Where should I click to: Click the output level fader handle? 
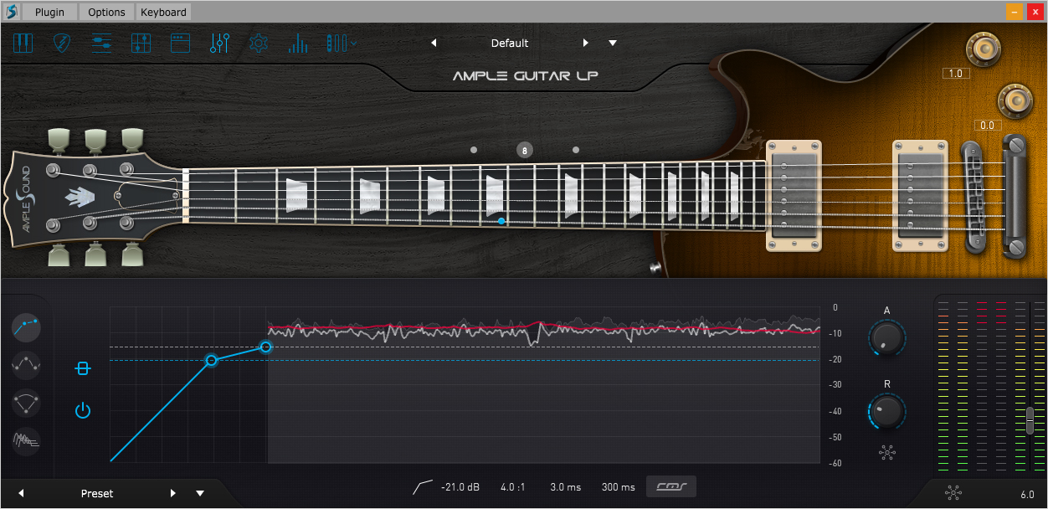click(x=1030, y=420)
